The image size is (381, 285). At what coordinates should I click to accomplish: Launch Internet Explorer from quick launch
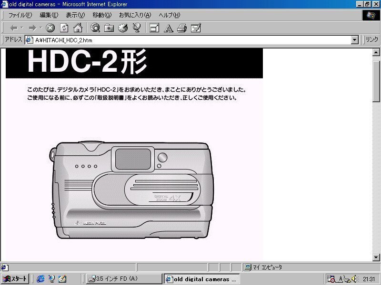tap(40, 279)
